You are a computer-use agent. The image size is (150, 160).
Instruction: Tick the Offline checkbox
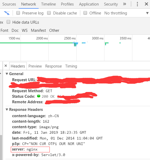(x=85, y=13)
